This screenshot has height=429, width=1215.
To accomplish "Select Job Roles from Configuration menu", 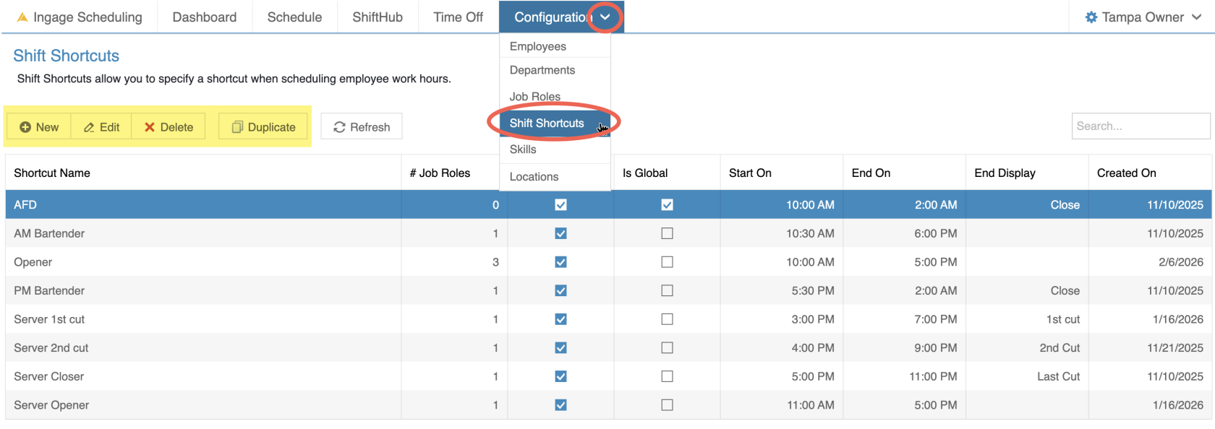I will [x=534, y=97].
